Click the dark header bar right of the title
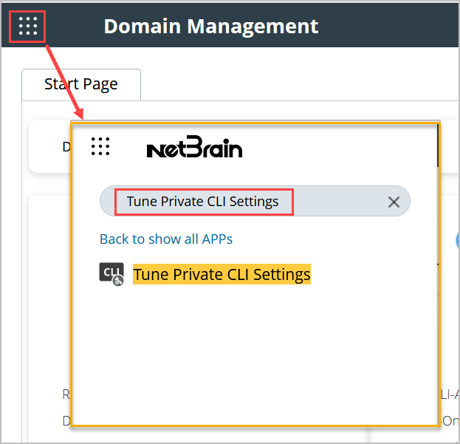The image size is (460, 444). [x=391, y=27]
